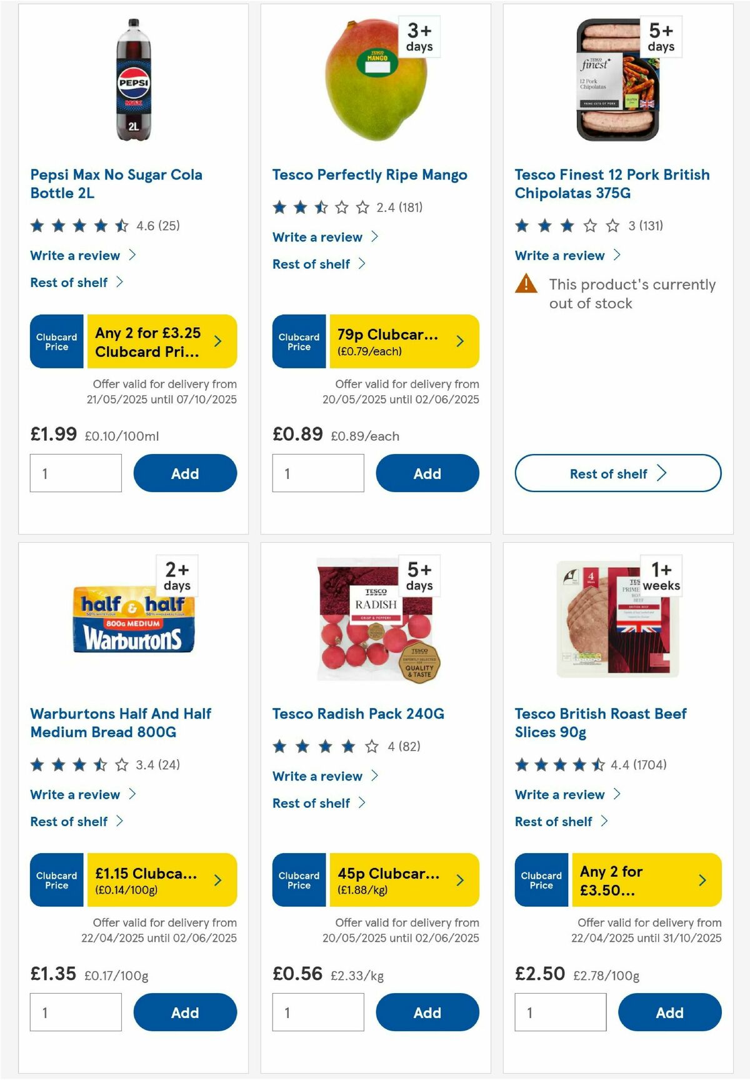This screenshot has height=1080, width=750.
Task: Expand the 'Any 2 for £3.50' roast beef offer
Action: pos(701,880)
